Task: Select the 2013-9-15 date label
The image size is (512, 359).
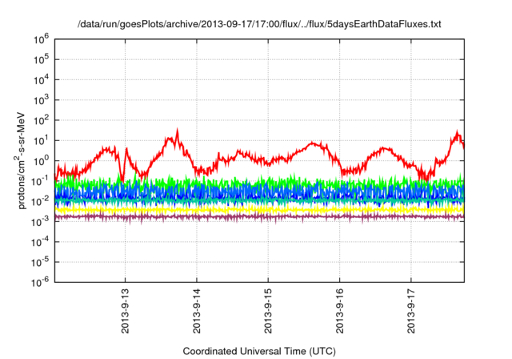Action: point(268,311)
